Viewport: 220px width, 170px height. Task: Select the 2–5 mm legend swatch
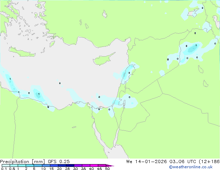coord(30,165)
